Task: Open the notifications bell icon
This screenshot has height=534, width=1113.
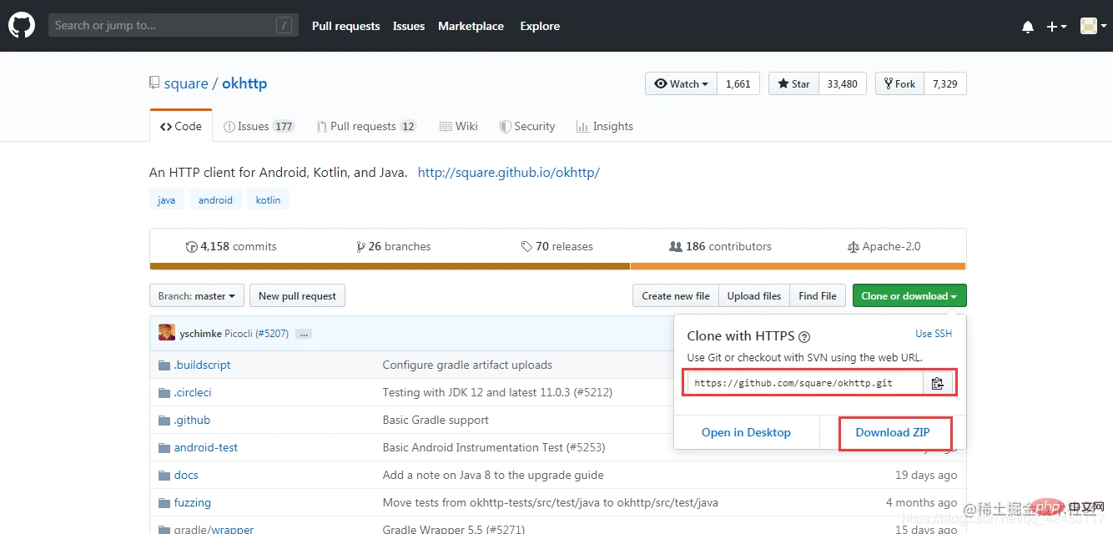Action: (1027, 27)
